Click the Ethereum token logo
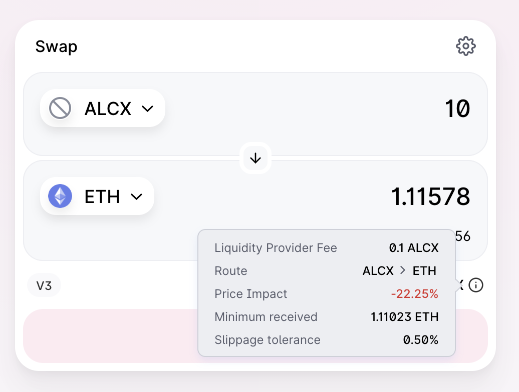Viewport: 519px width, 392px height. pos(60,196)
